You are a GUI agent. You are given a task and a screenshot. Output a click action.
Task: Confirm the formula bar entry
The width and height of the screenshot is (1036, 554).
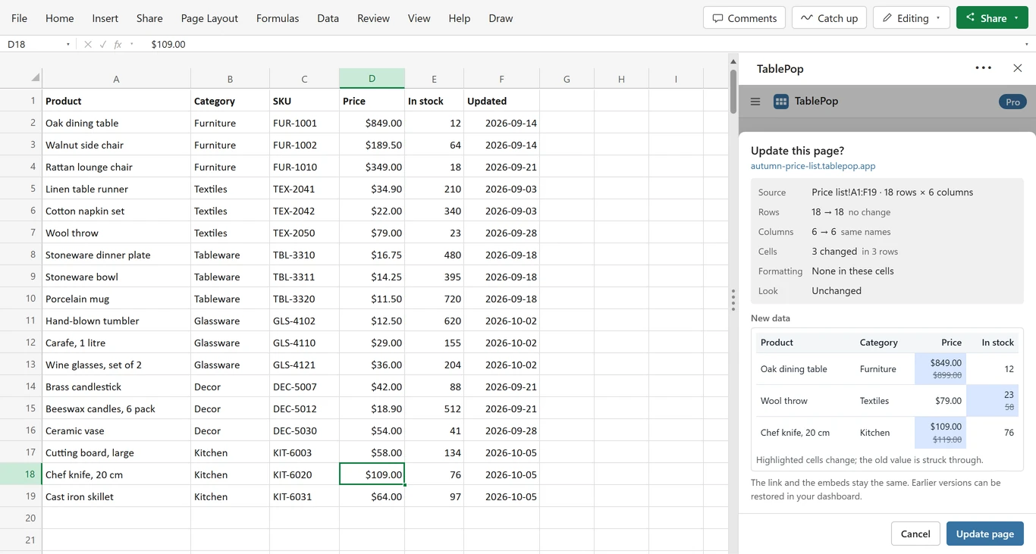[x=103, y=45]
